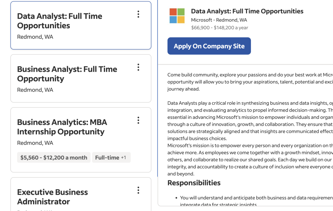Click the job title heading in details pane
Viewport: 333px width, 211px height.
(247, 11)
